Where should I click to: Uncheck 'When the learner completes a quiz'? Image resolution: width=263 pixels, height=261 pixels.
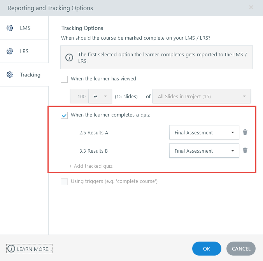[x=64, y=115]
